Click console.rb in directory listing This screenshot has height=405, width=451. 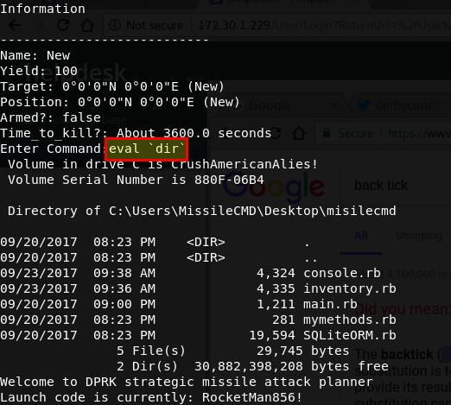tap(342, 273)
